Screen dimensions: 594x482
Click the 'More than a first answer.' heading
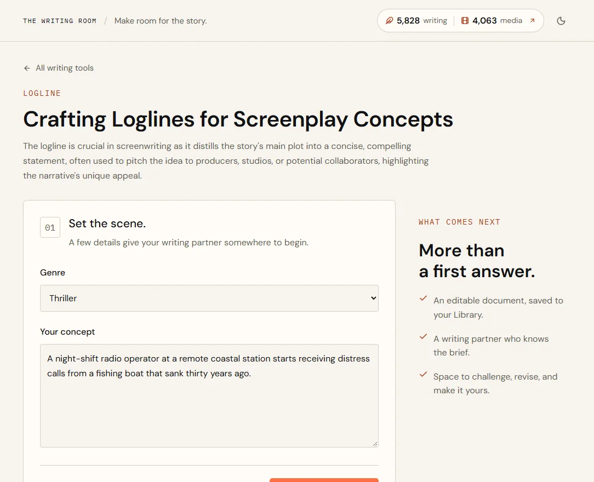point(477,261)
